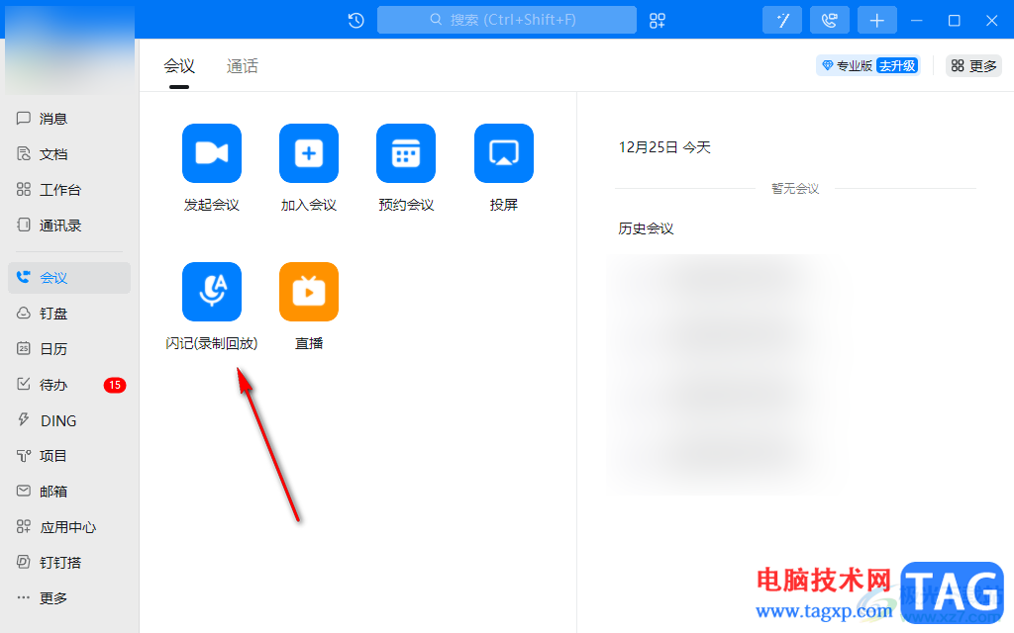Open the 加入会议 join meeting icon
Viewport: 1014px width, 633px height.
(x=309, y=153)
